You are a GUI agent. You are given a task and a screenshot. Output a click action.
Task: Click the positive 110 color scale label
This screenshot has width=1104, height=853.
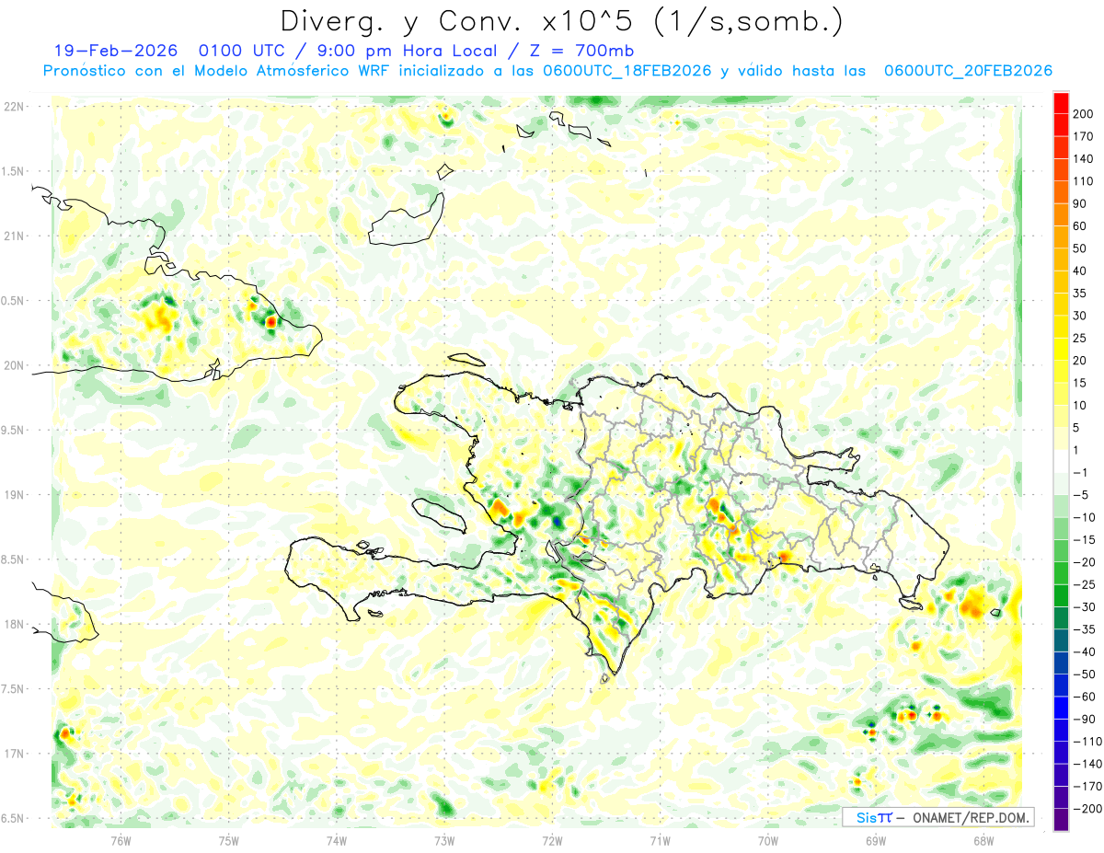pyautogui.click(x=1084, y=181)
